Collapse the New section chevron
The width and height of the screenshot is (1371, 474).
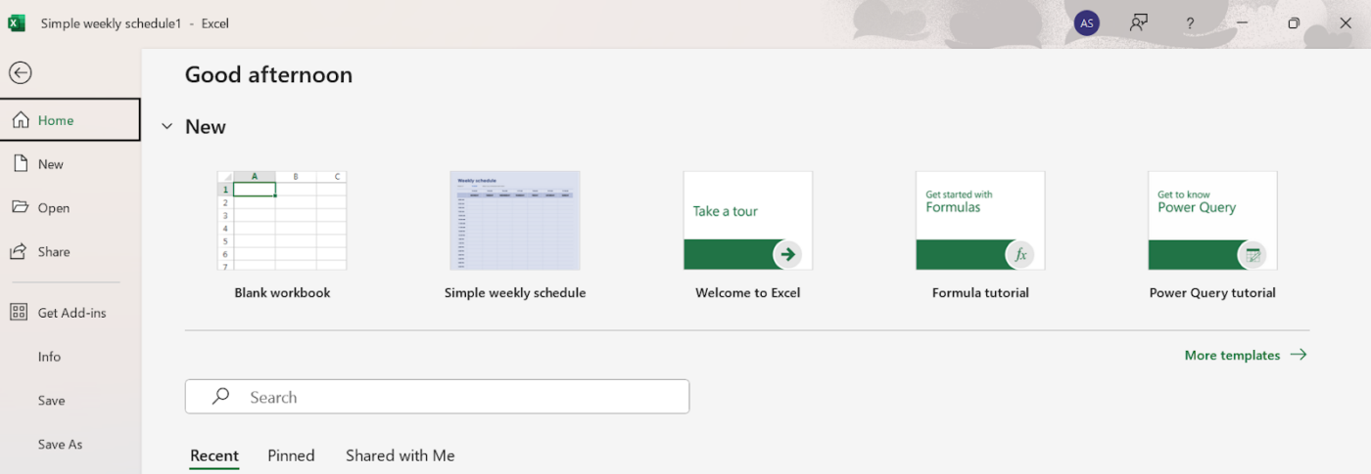166,127
